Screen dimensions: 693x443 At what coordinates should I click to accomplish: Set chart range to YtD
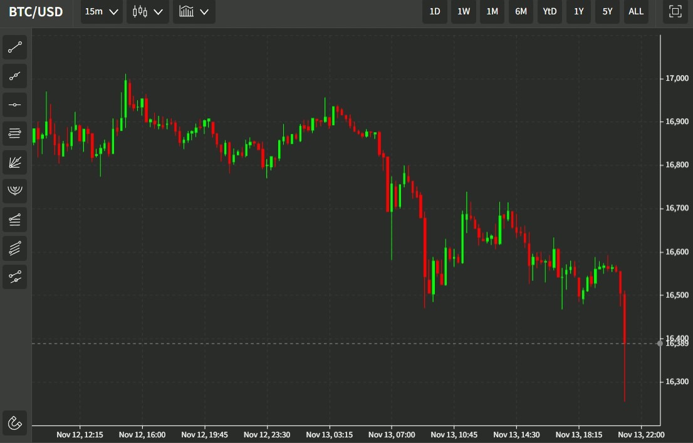tap(550, 11)
